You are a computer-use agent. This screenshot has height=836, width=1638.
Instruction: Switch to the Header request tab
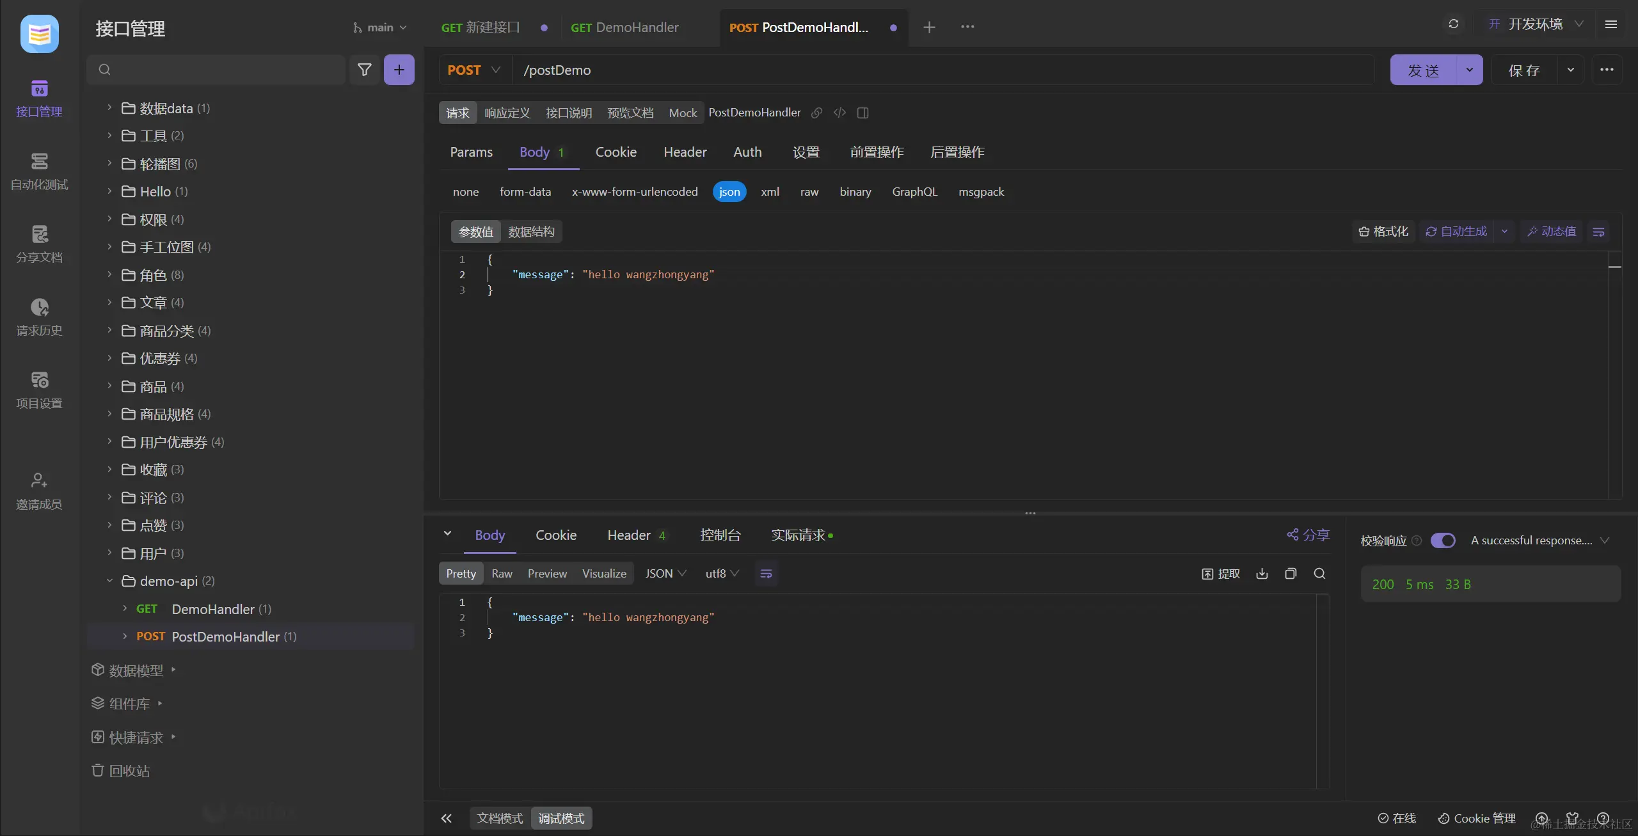pos(685,152)
